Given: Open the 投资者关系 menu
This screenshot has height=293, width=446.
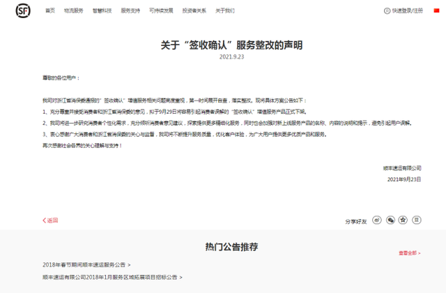Looking at the screenshot, I should click(x=194, y=11).
